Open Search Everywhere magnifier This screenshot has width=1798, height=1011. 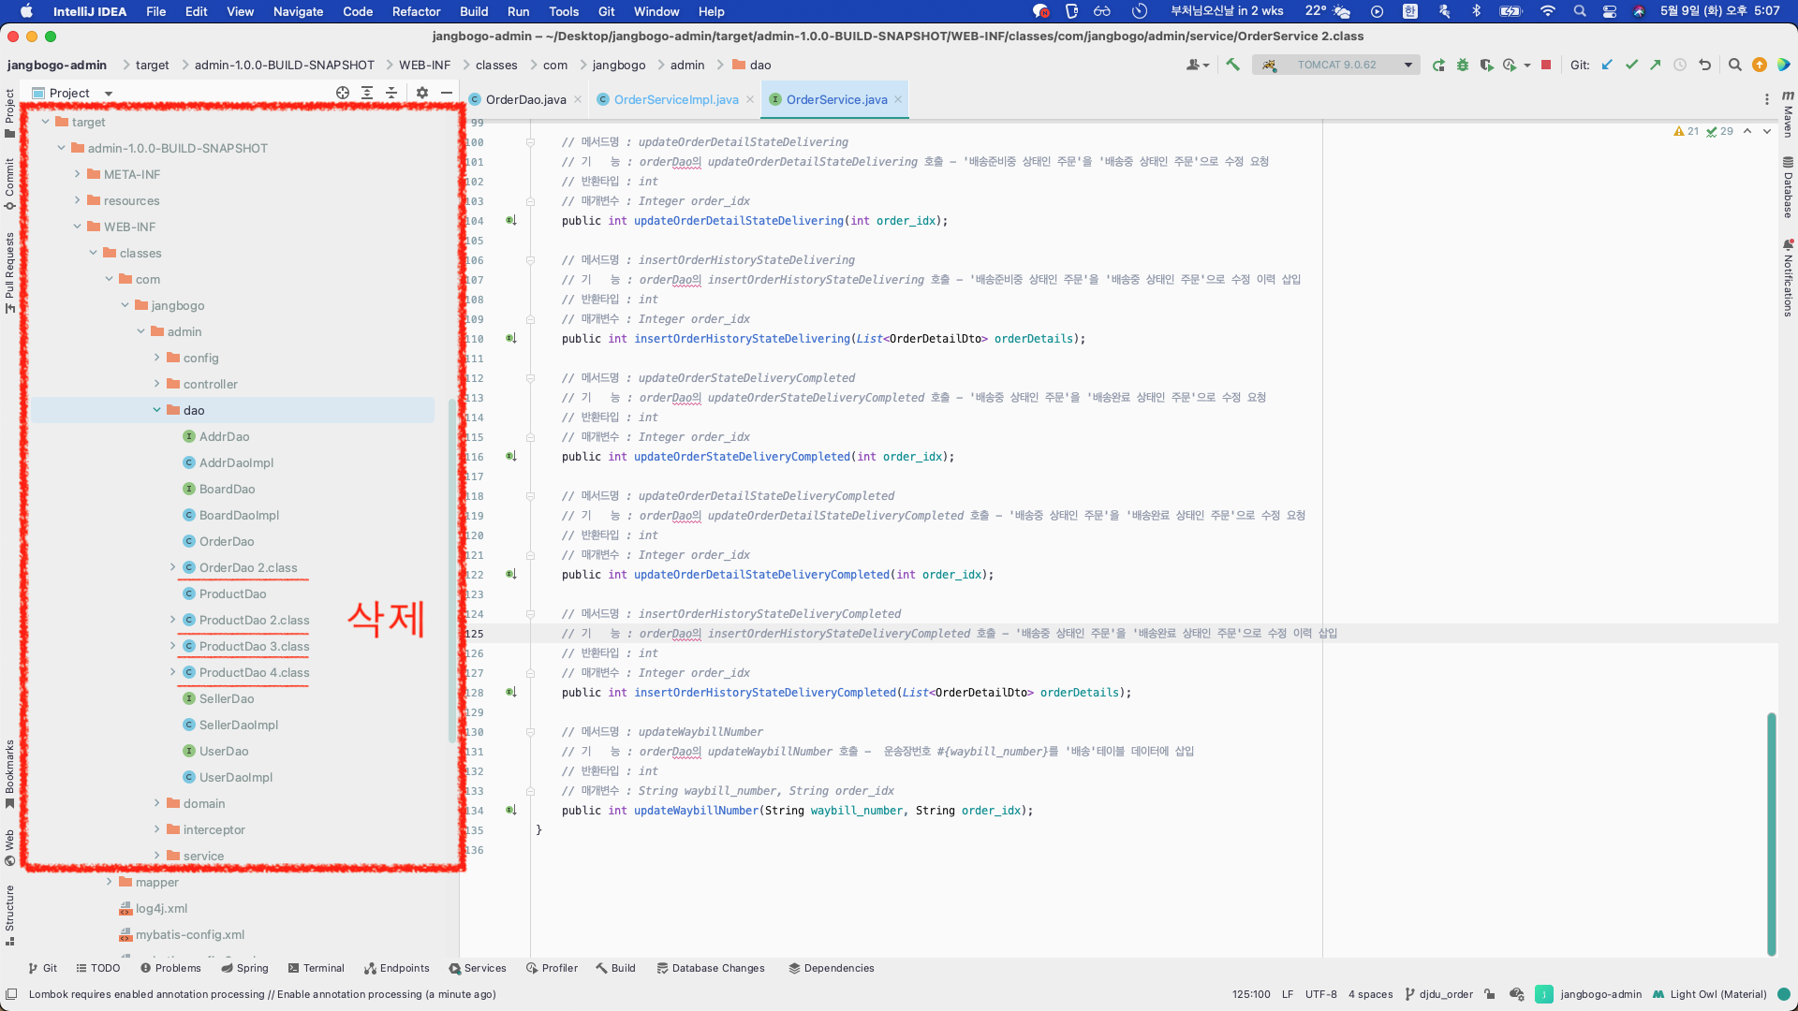(1734, 65)
